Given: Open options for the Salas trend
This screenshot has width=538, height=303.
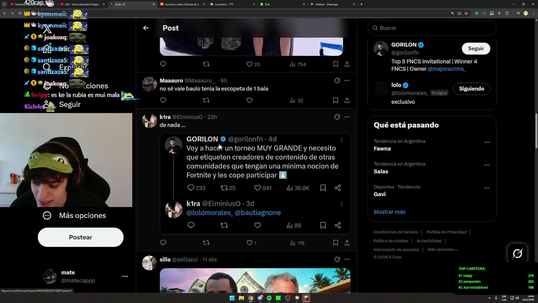Looking at the screenshot, I should coord(486,165).
